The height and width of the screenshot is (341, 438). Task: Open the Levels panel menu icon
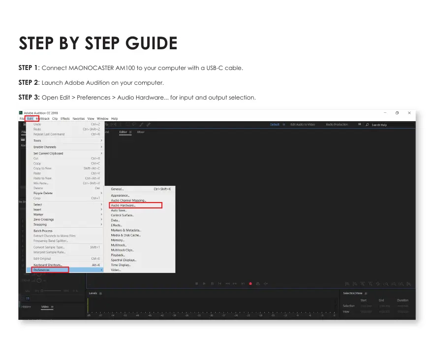[100, 293]
